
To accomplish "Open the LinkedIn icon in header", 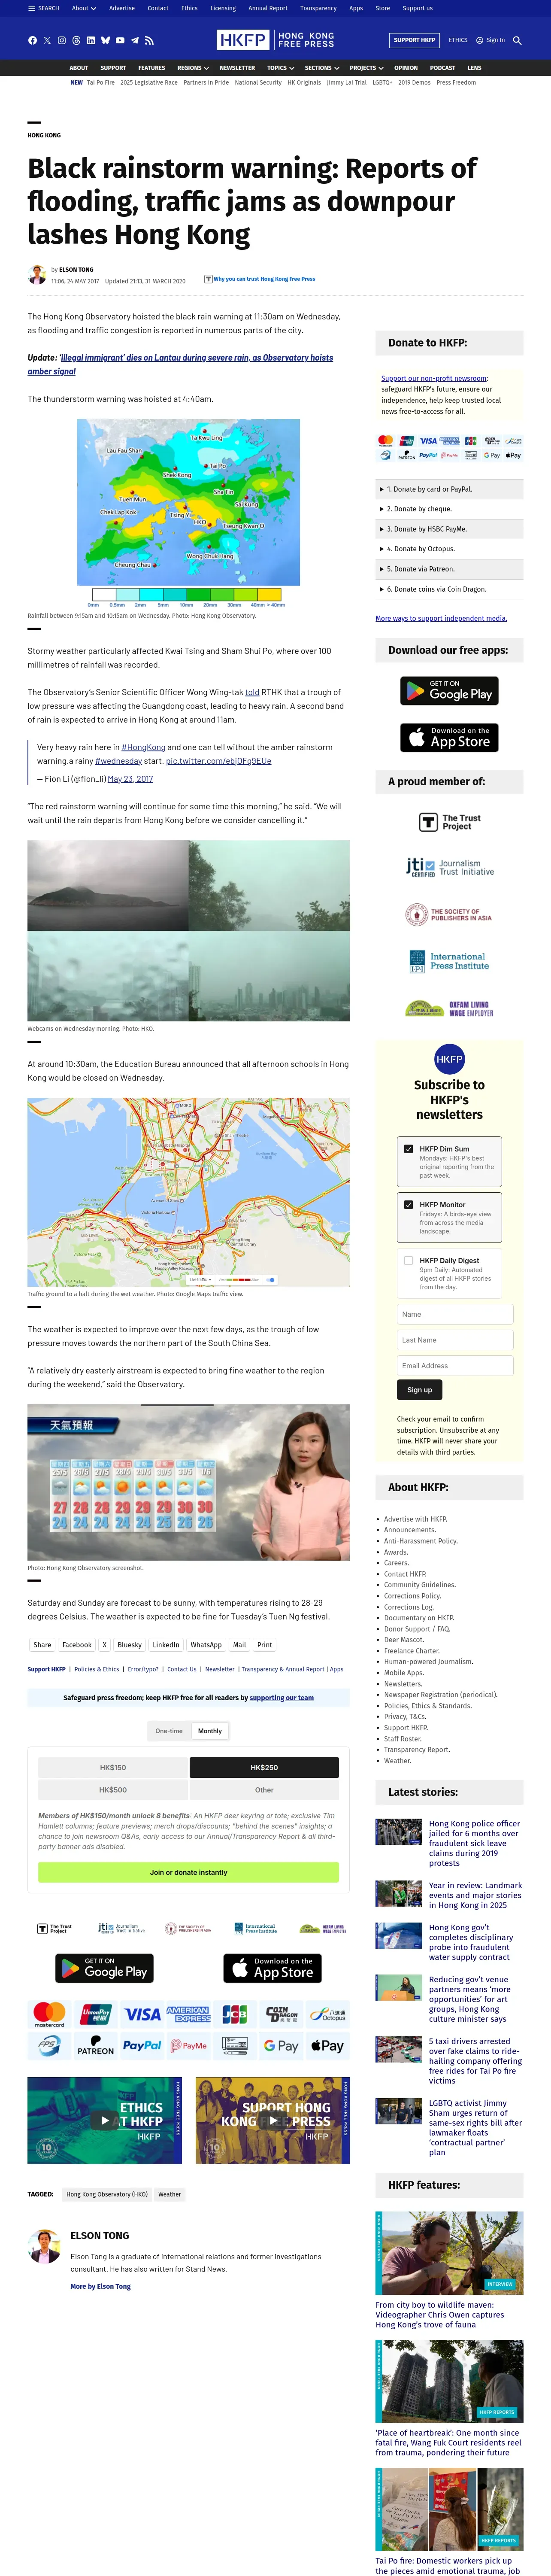I will click(90, 41).
